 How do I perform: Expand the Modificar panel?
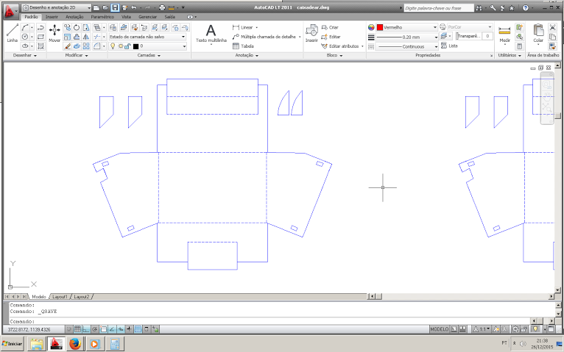(x=77, y=55)
